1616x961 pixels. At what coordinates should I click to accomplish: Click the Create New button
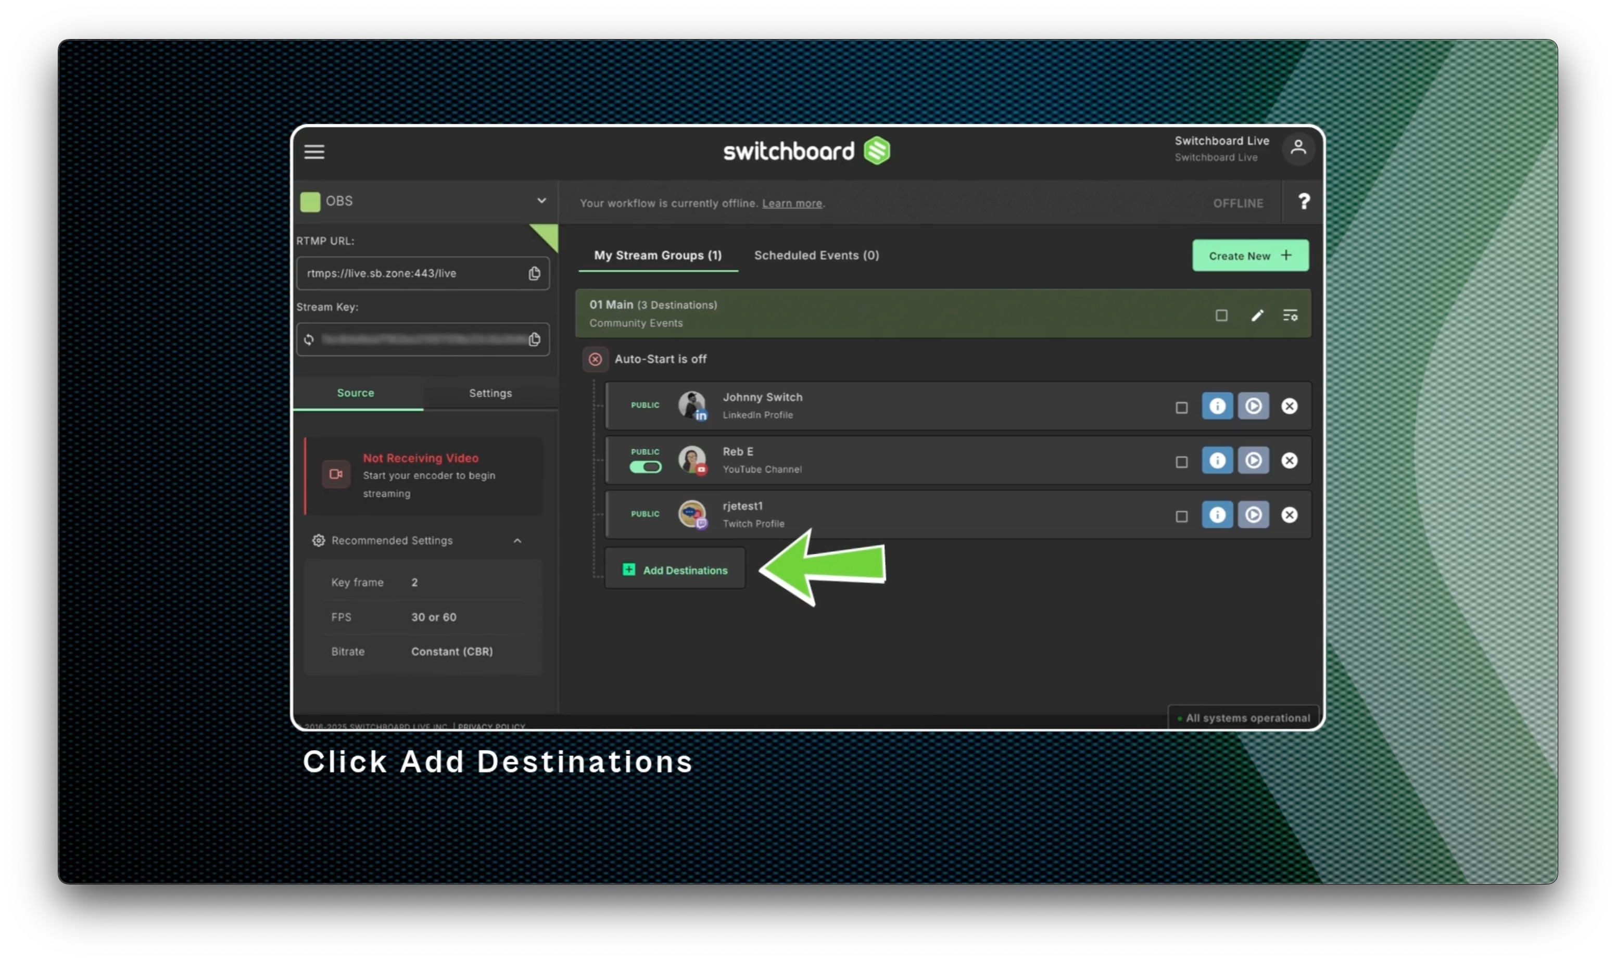click(1249, 256)
